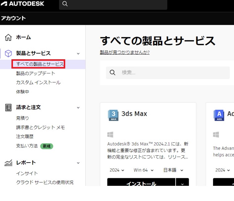Open the 2024 version dropdown for 3ds Max
Image resolution: width=234 pixels, height=201 pixels.
(117, 170)
